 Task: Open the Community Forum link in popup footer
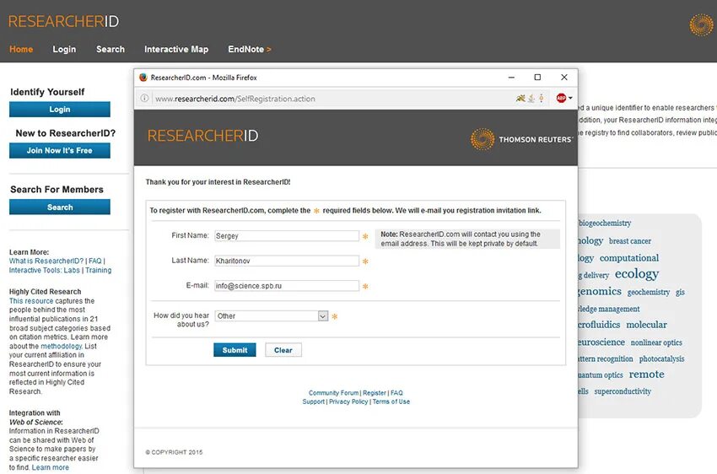[333, 393]
